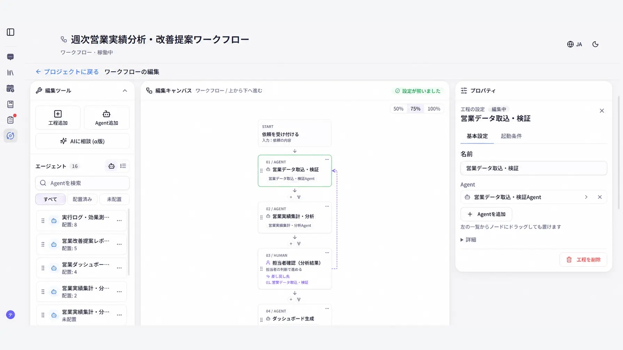Open the library icon in sidebar
Viewport: 623px width, 350px height.
click(10, 73)
